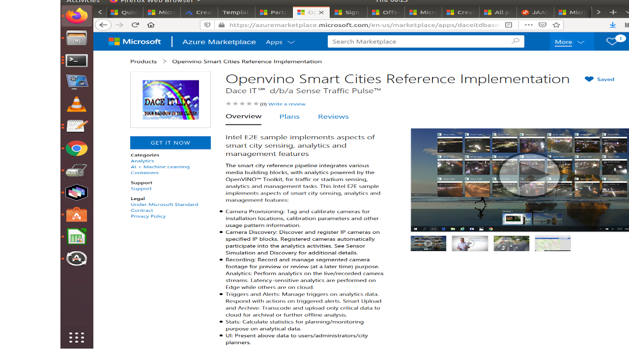The height and width of the screenshot is (353, 629).
Task: Switch to the Partner browser tab
Action: coord(274,12)
